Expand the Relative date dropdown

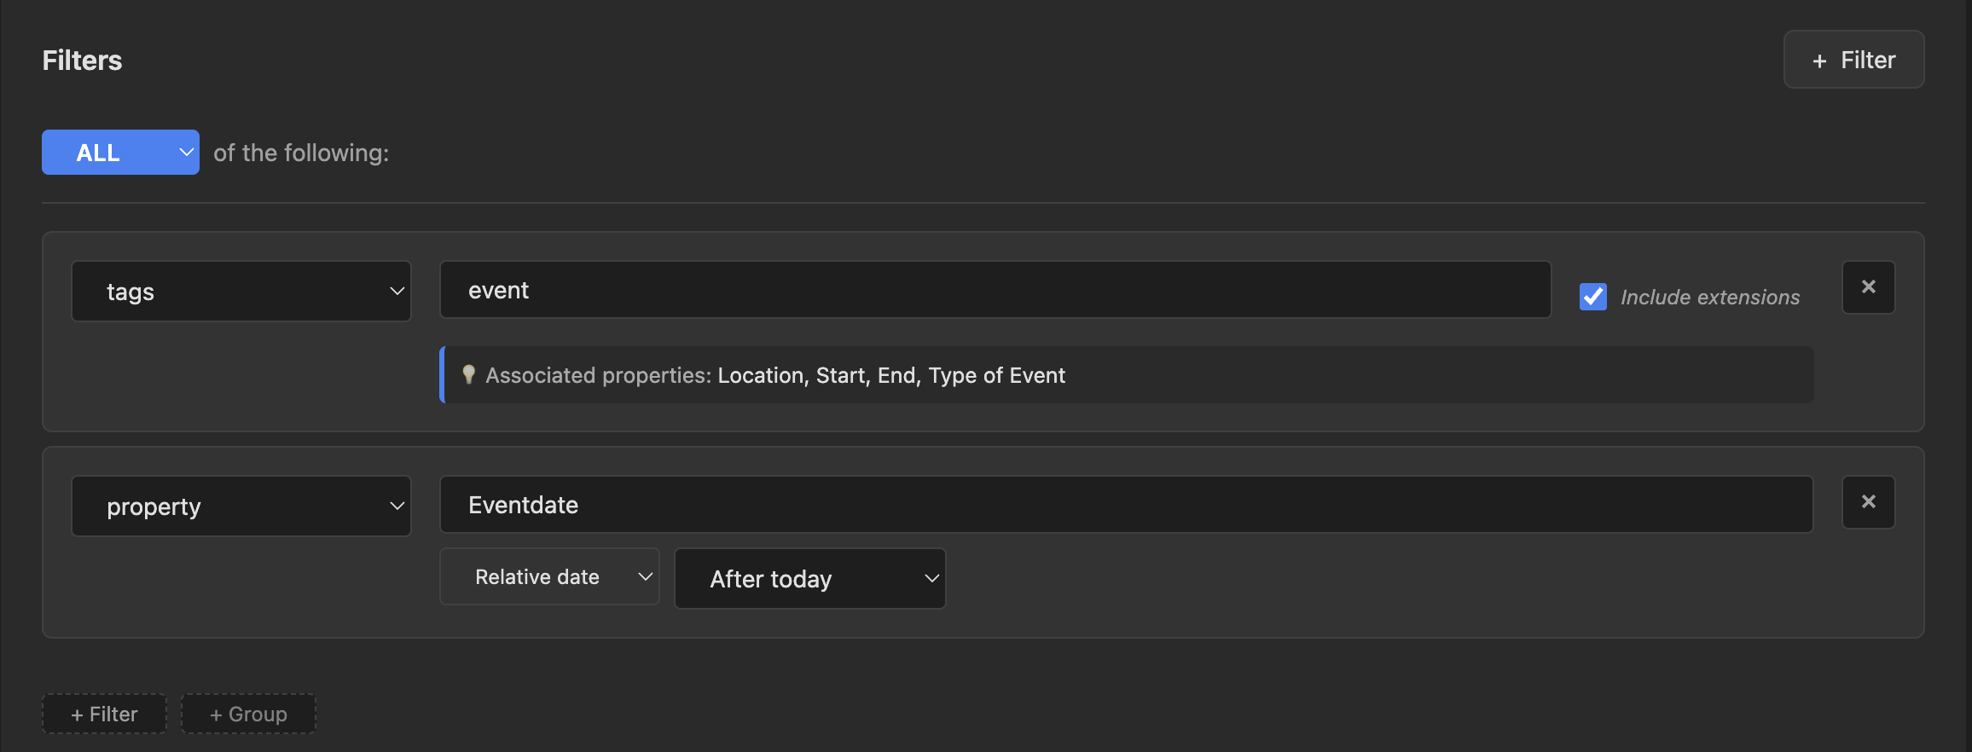[x=549, y=577]
